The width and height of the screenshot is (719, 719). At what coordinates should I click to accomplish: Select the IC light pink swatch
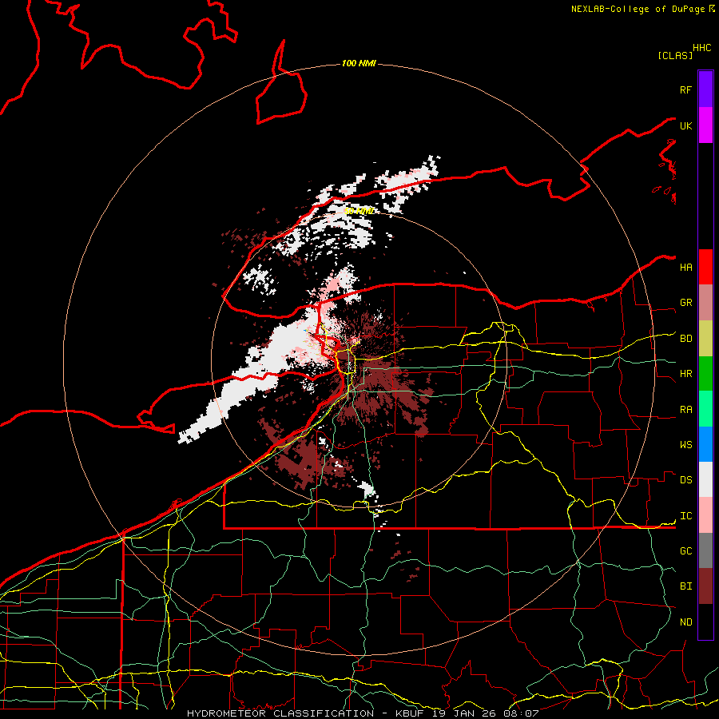point(705,515)
